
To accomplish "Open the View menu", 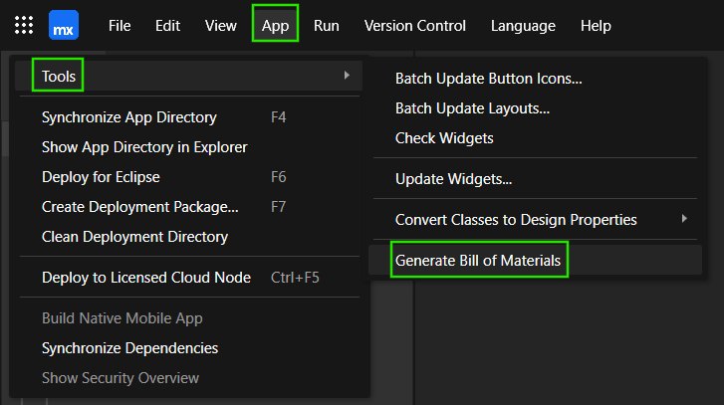I will (x=221, y=25).
